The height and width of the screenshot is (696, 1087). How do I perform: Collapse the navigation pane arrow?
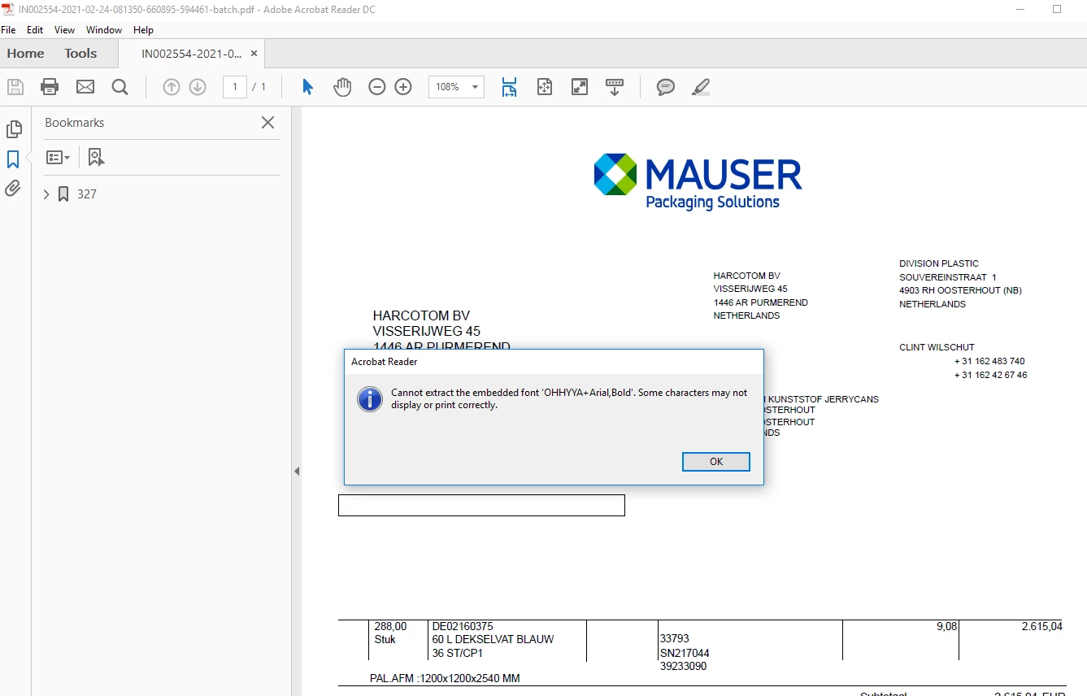coord(297,471)
